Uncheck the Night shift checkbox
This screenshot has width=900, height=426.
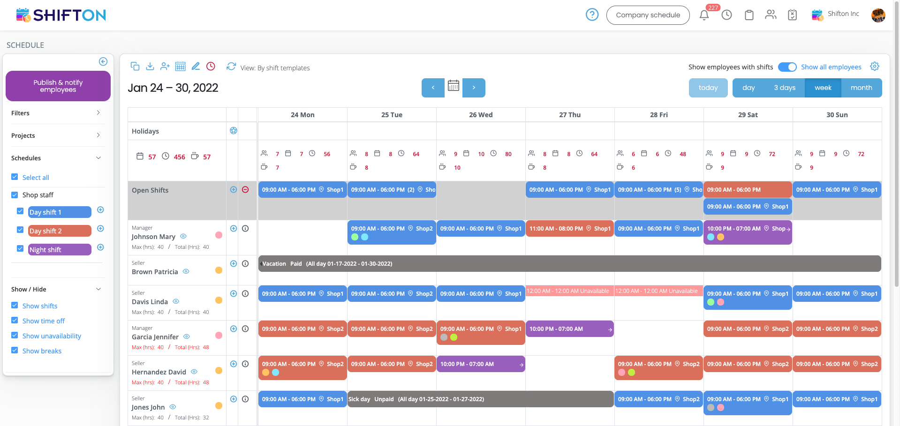pos(20,249)
